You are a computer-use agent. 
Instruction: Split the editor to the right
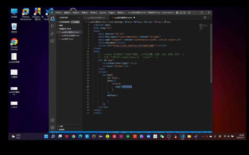coord(205,17)
